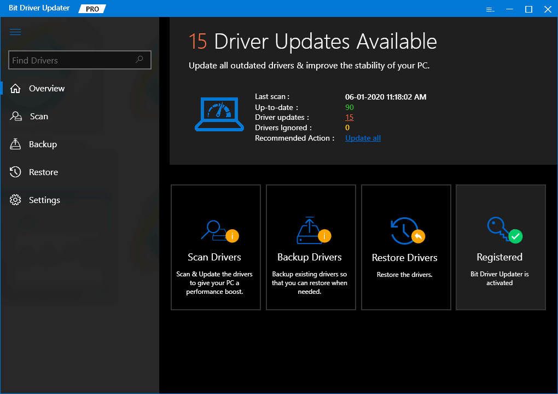Open the title bar options menu icon

(490, 9)
